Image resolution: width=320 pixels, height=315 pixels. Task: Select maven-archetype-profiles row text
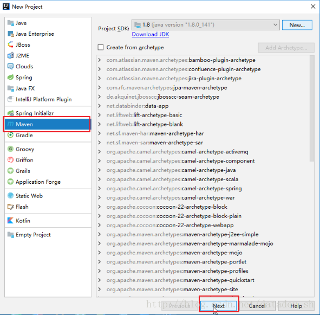(x=178, y=271)
